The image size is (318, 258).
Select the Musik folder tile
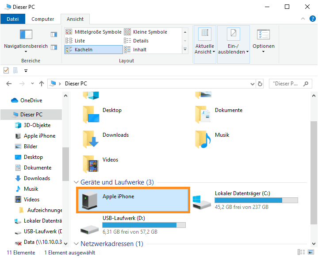click(212, 139)
